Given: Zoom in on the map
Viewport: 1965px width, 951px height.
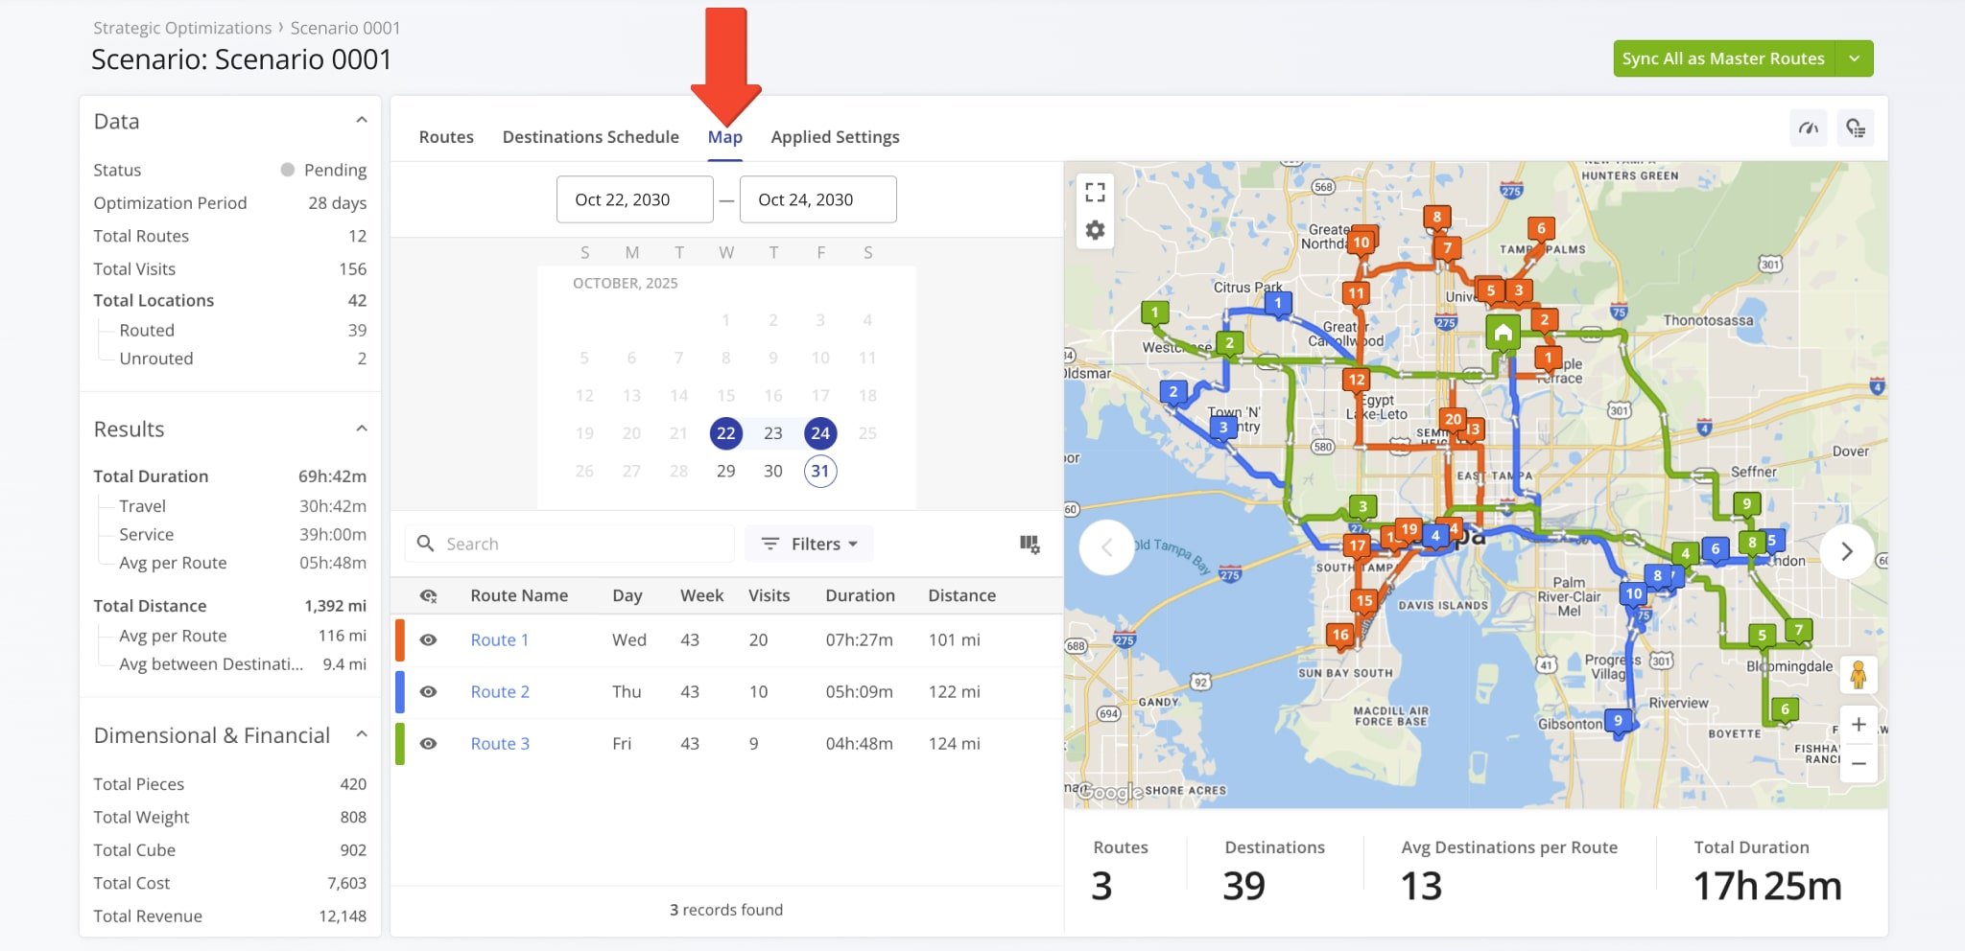Looking at the screenshot, I should 1858,725.
